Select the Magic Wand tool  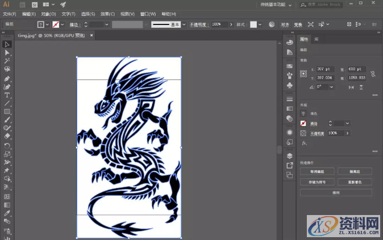tap(7, 61)
